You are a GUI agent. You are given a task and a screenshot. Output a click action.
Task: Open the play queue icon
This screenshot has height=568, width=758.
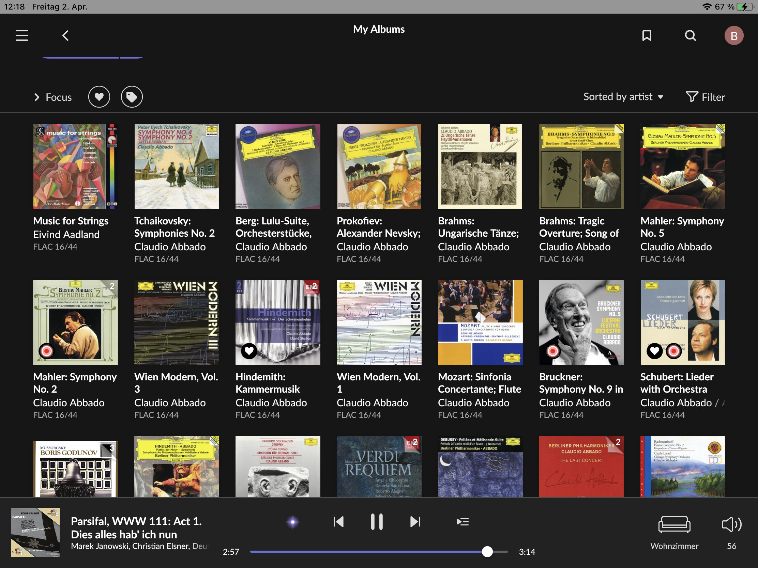tap(463, 522)
